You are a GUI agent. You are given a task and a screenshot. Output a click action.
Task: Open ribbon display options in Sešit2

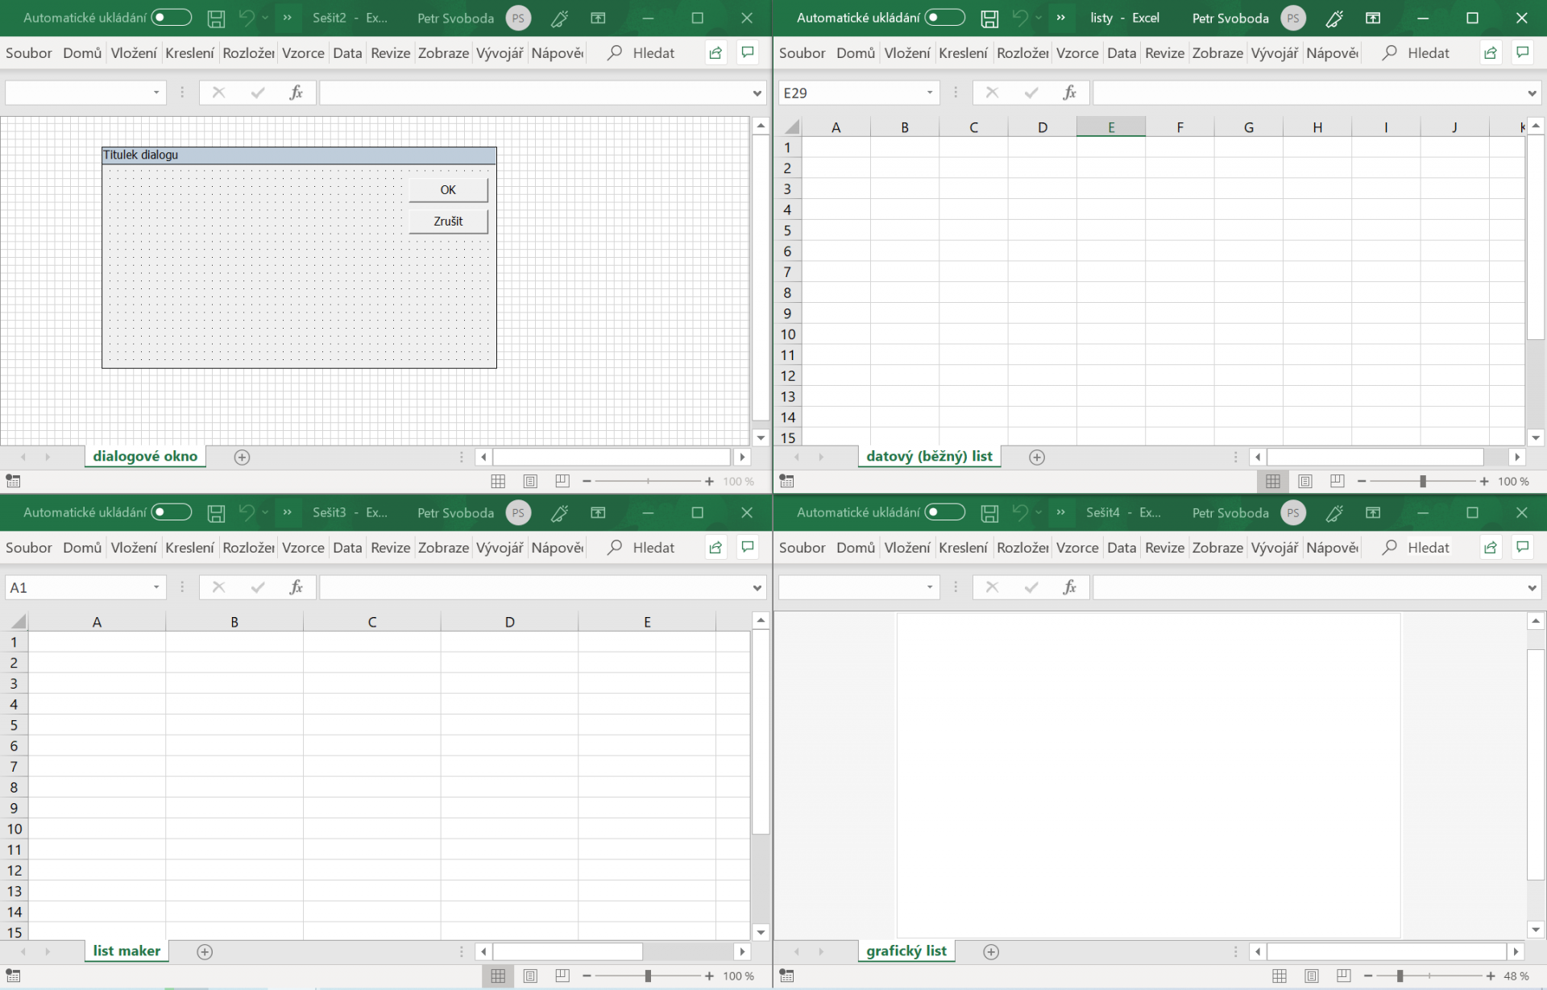click(x=599, y=18)
